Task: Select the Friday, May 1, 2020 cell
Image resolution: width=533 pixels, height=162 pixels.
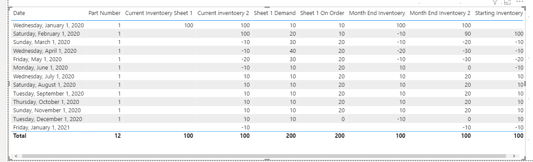Action: pos(38,59)
